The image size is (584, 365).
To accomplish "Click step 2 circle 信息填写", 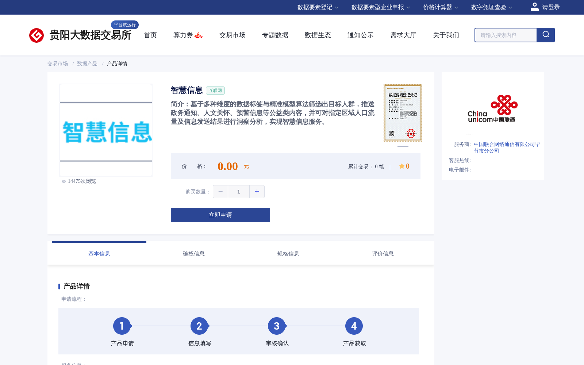I will [199, 326].
